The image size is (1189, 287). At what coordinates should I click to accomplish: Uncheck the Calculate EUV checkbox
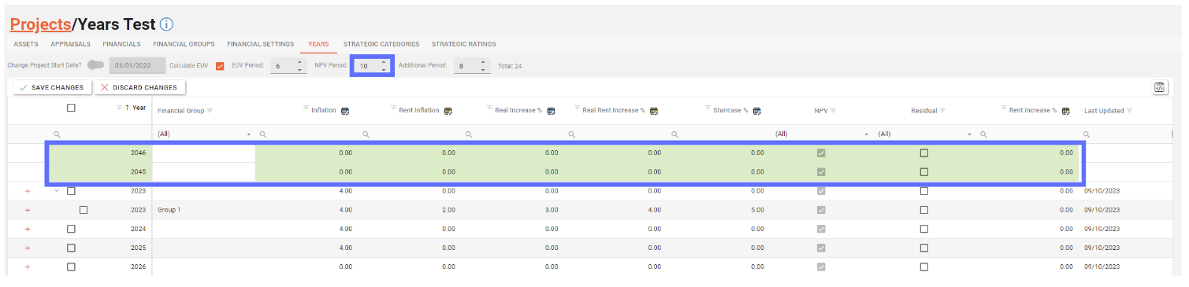pyautogui.click(x=220, y=66)
